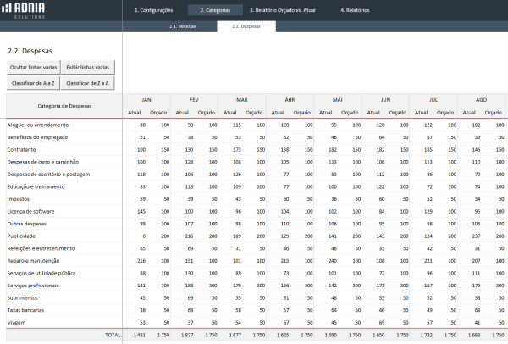
Task: Select the JAN month header
Action: (146, 100)
